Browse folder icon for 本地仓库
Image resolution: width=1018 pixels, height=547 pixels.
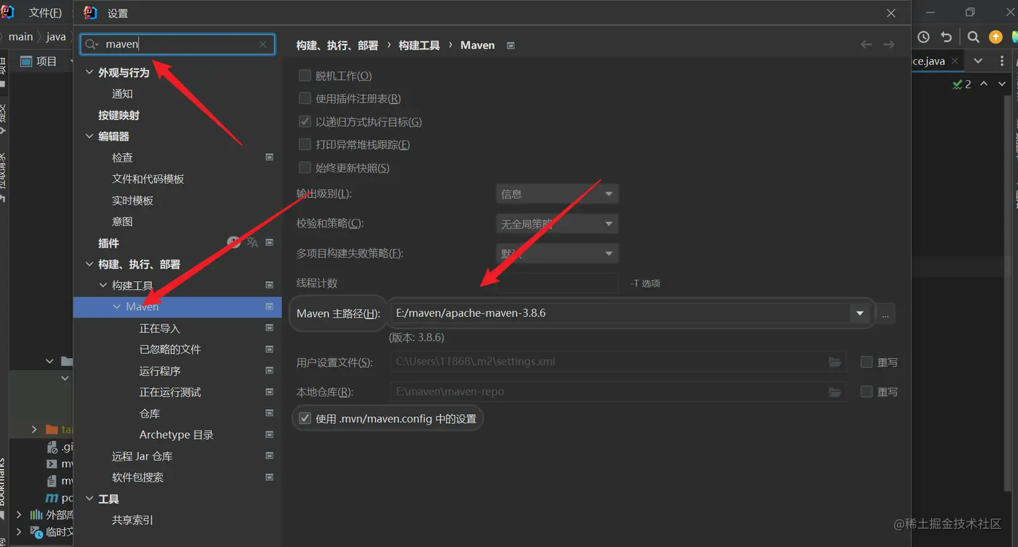[x=835, y=392]
